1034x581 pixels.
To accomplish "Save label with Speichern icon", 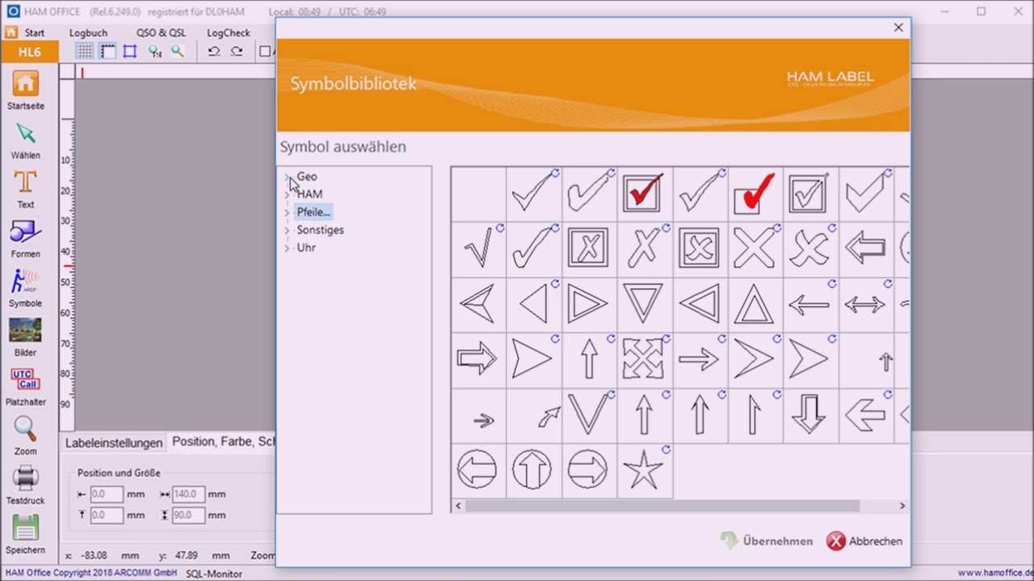I will point(25,529).
